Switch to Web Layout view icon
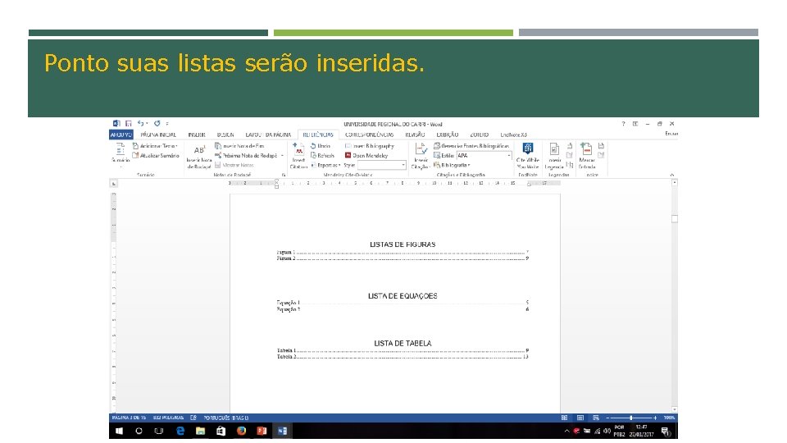This screenshot has height=443, width=787. pos(596,418)
